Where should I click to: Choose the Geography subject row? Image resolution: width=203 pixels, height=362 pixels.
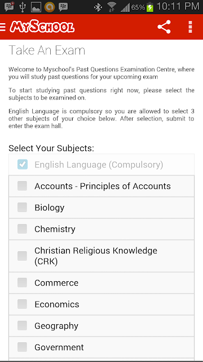coord(101,326)
